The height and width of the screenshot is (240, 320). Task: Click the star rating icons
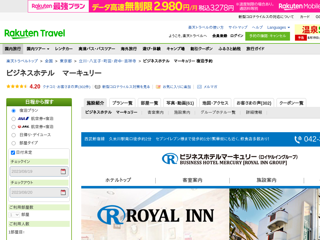click(x=17, y=87)
